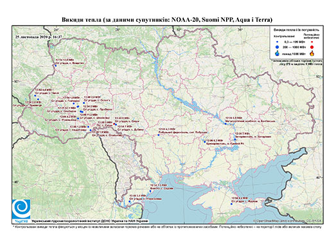Click the date 25 листопада 2020 р. 16:37
This screenshot has height=236, width=334.
[39, 37]
